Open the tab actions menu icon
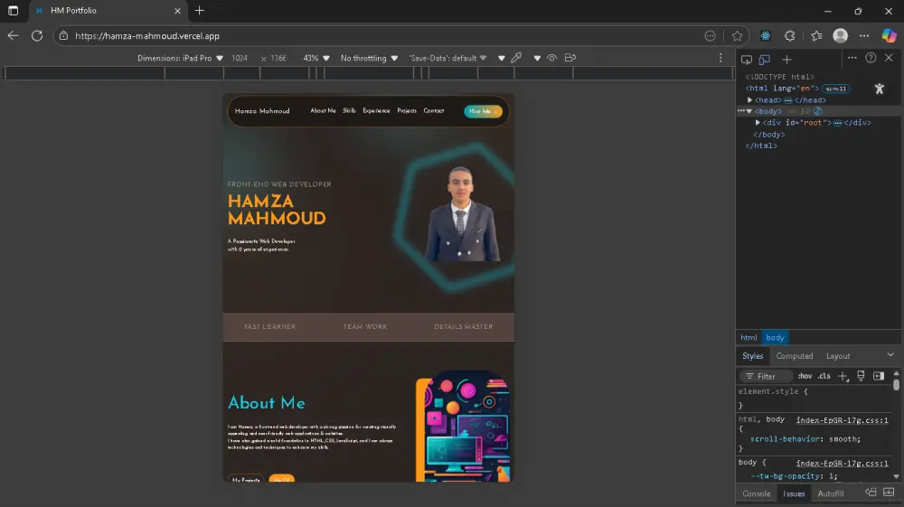 [x=13, y=10]
